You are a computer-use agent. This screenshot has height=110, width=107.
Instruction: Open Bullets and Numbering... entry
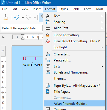[x=74, y=72]
